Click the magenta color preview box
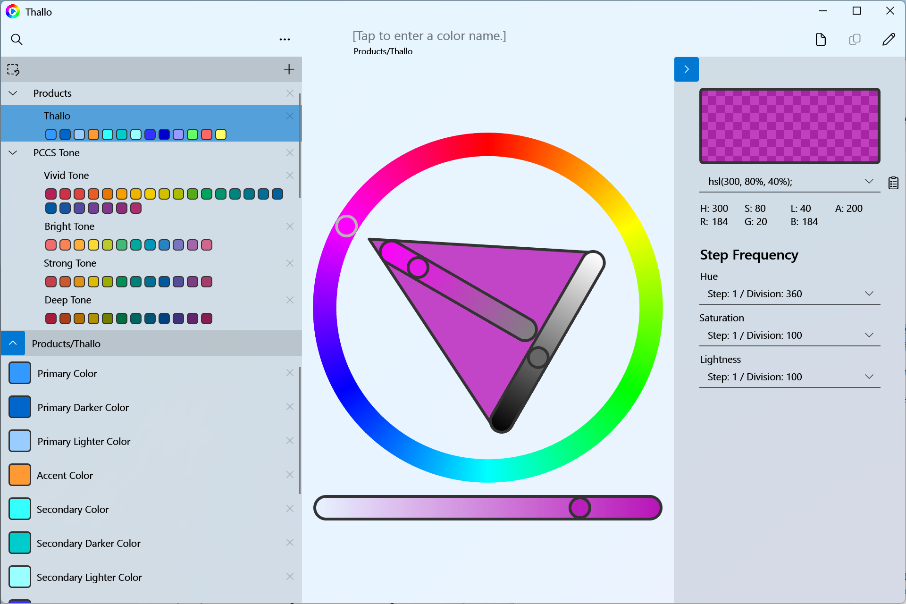This screenshot has height=604, width=906. 789,126
